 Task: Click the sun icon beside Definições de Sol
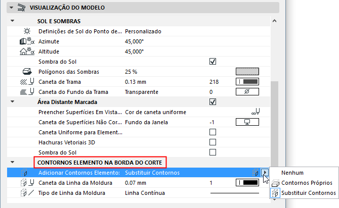27,31
